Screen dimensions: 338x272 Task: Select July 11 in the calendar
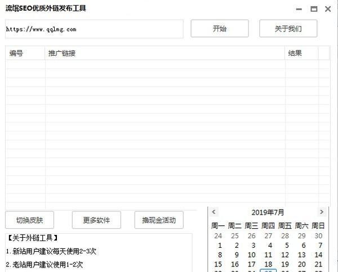(268, 255)
